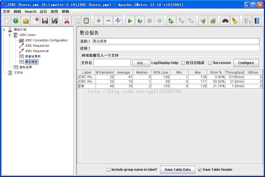Uncheck Save Table Header checkbox
Image resolution: width=265 pixels, height=177 pixels.
tap(200, 170)
